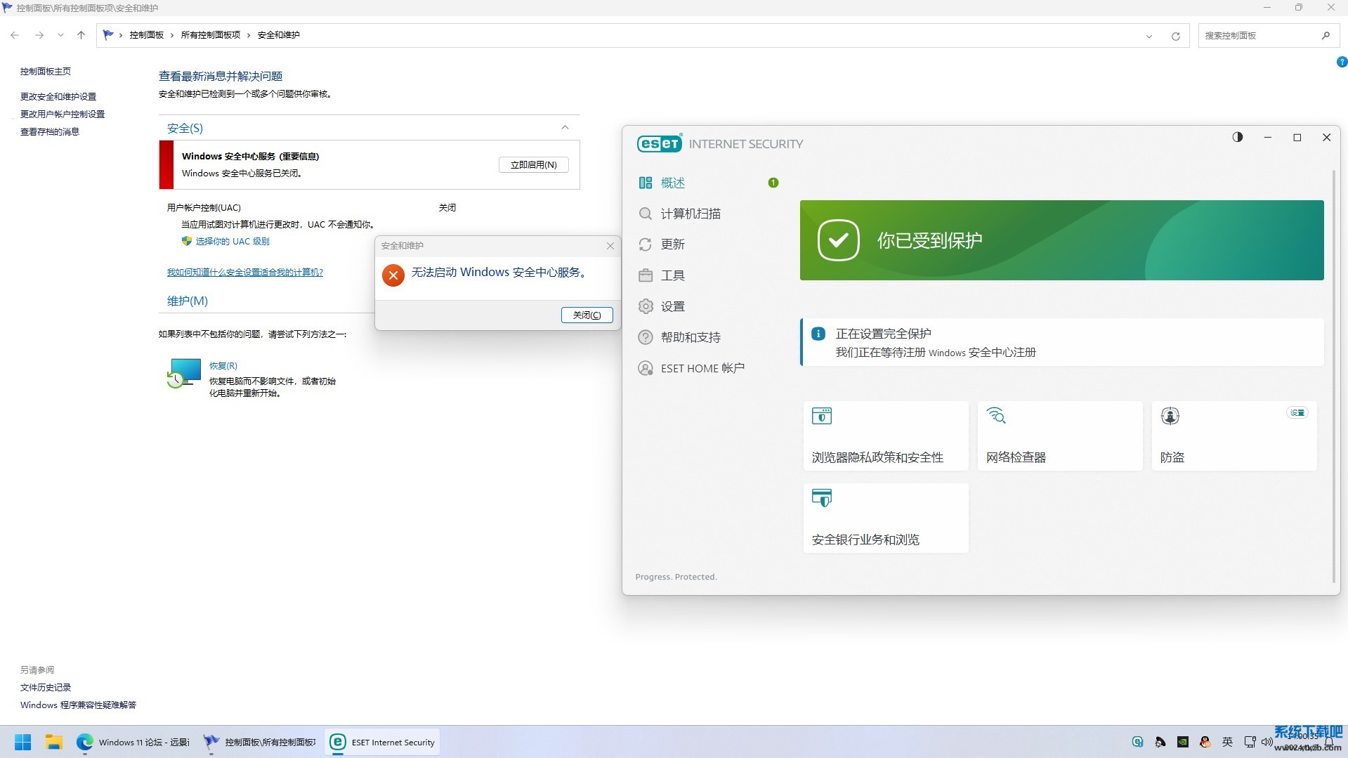Switch to ESET Internet Security taskbar item
This screenshot has width=1348, height=758.
click(x=381, y=742)
